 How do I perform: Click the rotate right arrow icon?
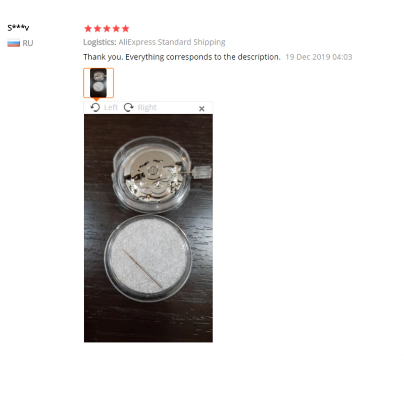[x=129, y=107]
